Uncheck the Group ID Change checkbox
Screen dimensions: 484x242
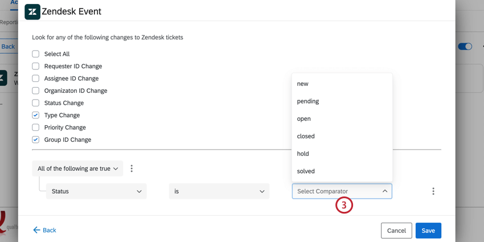point(36,140)
